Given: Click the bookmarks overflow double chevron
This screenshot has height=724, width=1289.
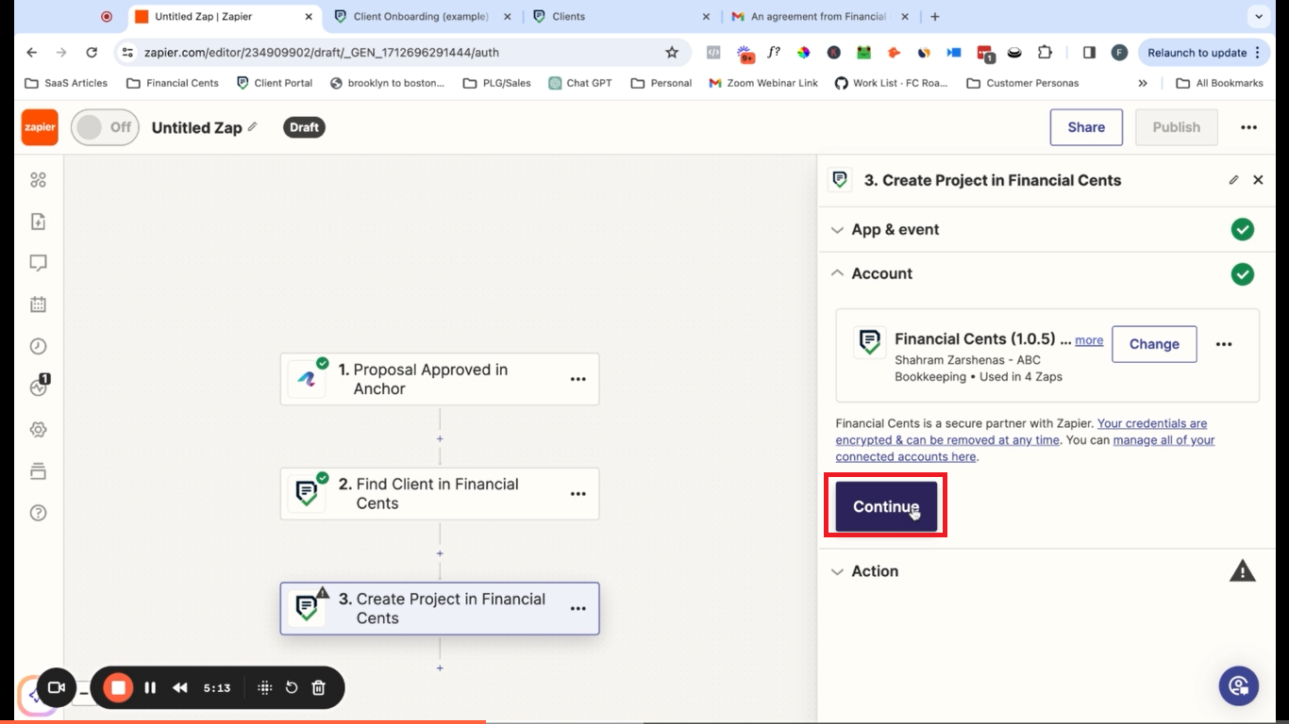Looking at the screenshot, I should pyautogui.click(x=1143, y=83).
